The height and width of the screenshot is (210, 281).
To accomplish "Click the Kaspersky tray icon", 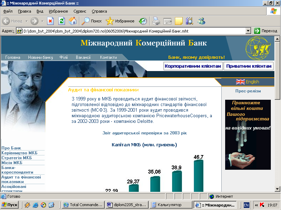I will tap(262, 205).
